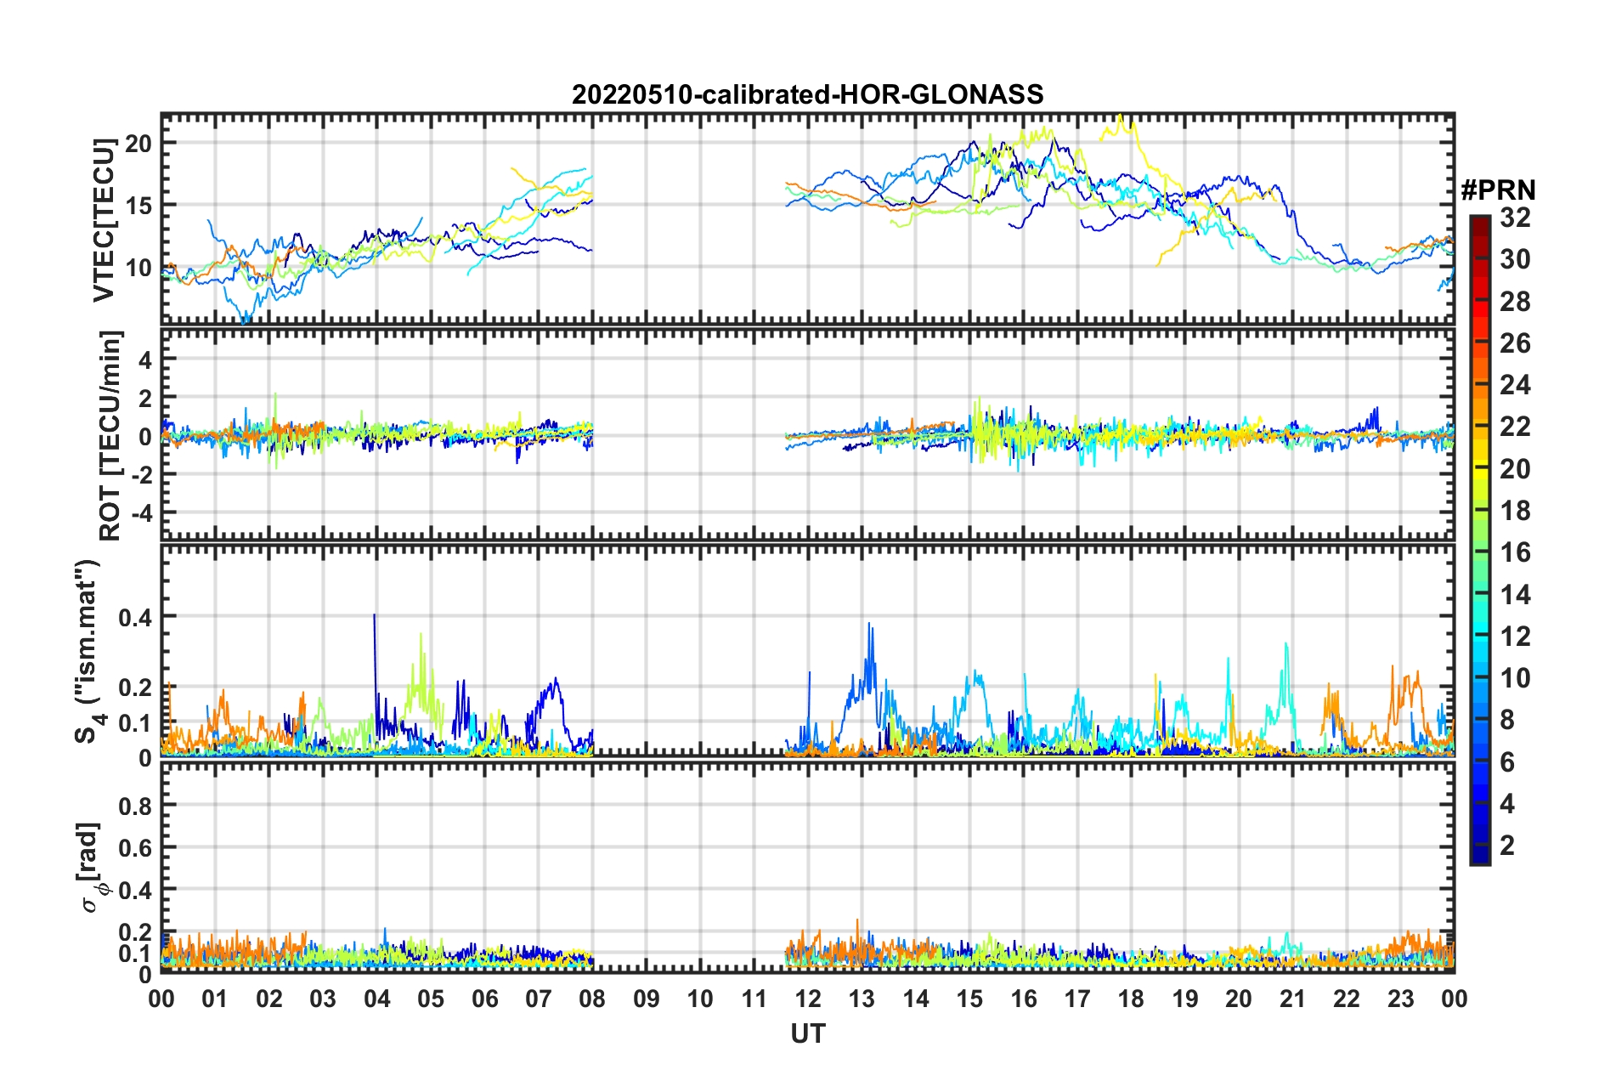The width and height of the screenshot is (1616, 1081).
Task: Click the ROT [TECU/min] y-axis label
Action: [x=110, y=436]
